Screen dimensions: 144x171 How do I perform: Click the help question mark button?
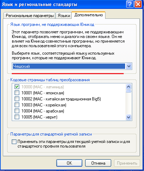coord(130,4)
